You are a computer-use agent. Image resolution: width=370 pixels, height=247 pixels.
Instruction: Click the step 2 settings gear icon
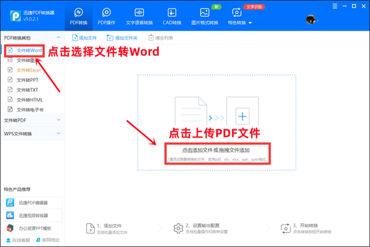(x=178, y=228)
